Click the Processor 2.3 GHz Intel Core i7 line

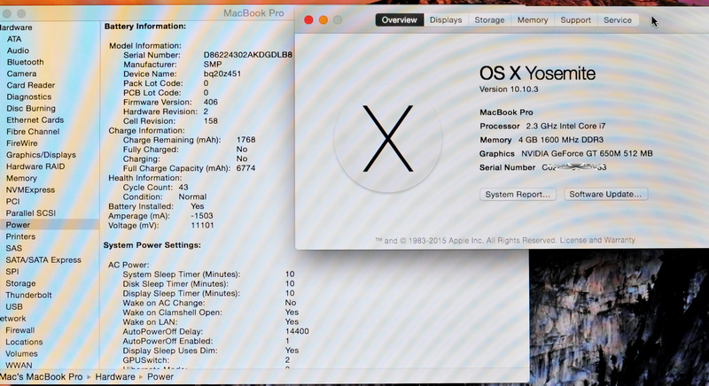coord(542,126)
